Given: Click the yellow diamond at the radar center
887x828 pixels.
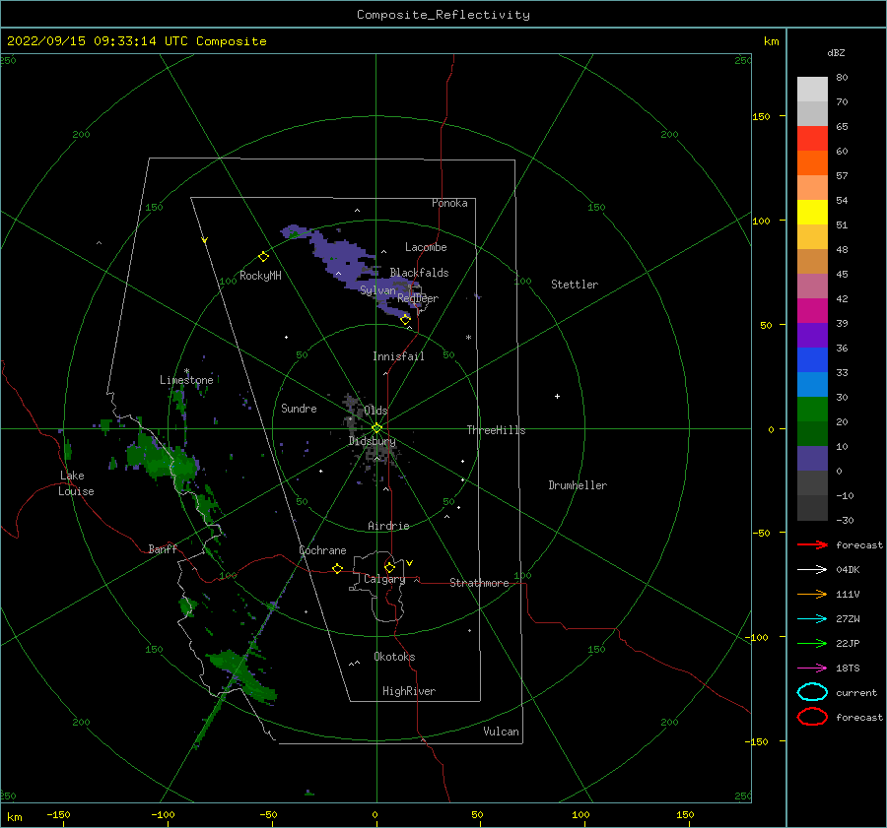Looking at the screenshot, I should point(376,428).
